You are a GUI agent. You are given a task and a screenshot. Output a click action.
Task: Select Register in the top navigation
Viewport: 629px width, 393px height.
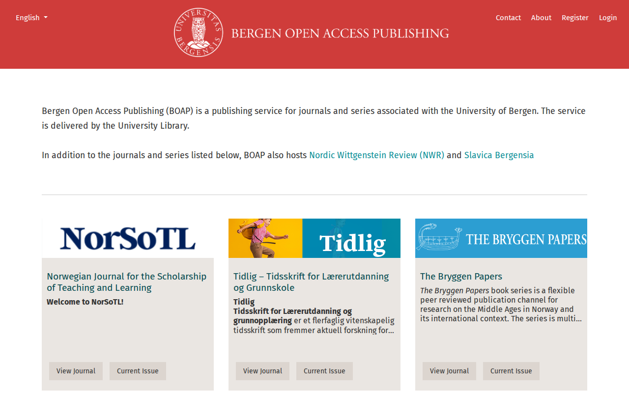tap(575, 18)
